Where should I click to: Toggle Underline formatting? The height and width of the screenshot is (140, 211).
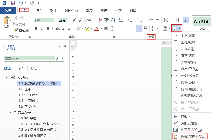[48, 28]
